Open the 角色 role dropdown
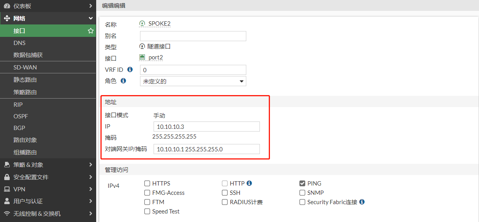 (x=193, y=81)
